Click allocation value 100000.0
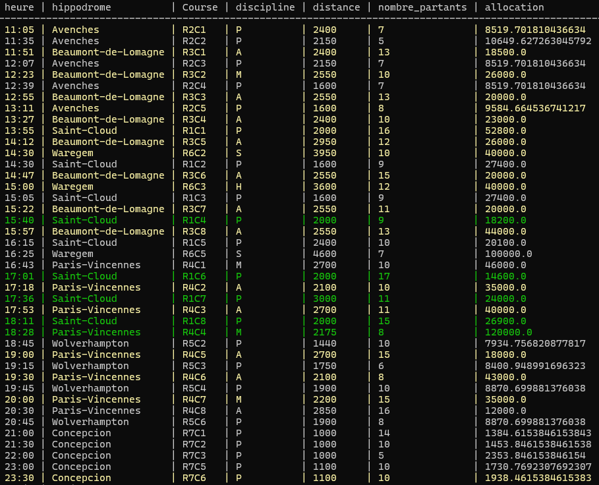 pyautogui.click(x=509, y=254)
